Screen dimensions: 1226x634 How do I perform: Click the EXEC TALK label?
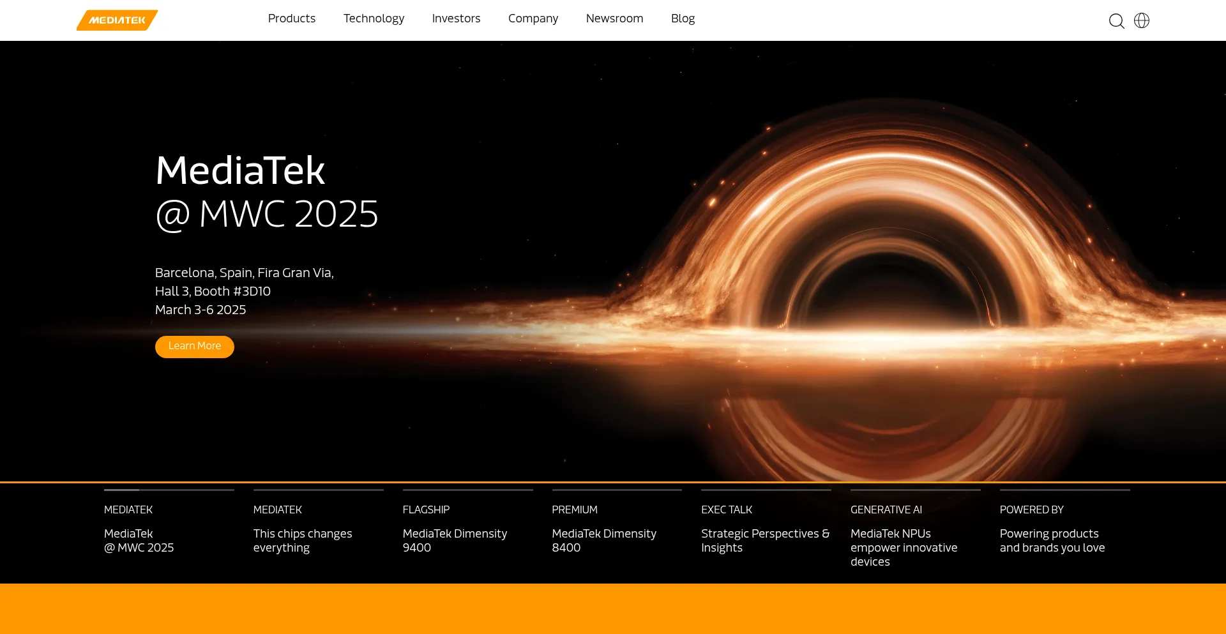pos(727,509)
